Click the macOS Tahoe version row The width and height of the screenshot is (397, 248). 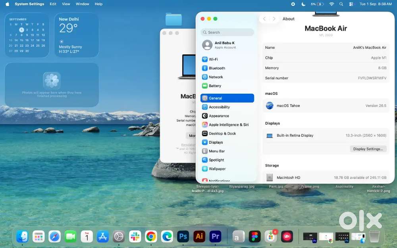point(326,106)
